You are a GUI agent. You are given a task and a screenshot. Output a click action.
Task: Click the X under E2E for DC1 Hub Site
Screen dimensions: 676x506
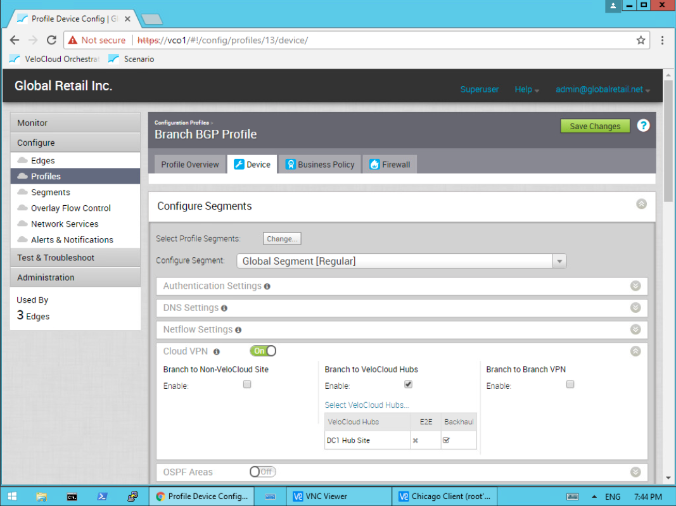415,440
